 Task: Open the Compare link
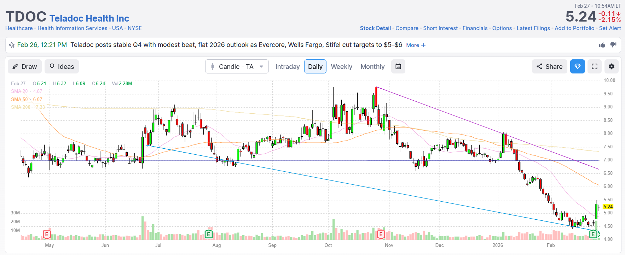[x=407, y=28]
